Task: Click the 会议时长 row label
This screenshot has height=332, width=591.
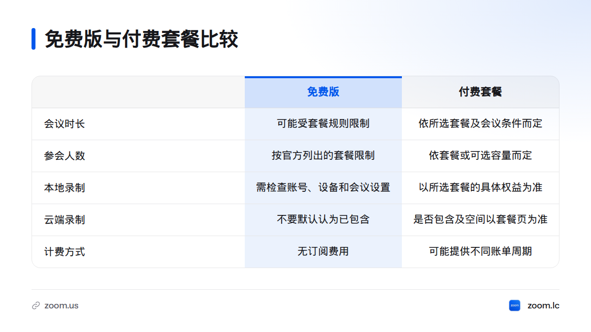Action: pyautogui.click(x=65, y=124)
